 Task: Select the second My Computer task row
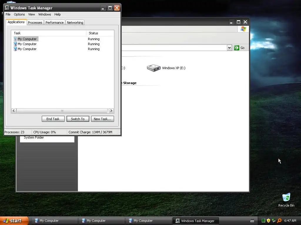[63, 44]
